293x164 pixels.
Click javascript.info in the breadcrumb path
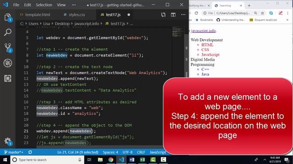click(87, 24)
